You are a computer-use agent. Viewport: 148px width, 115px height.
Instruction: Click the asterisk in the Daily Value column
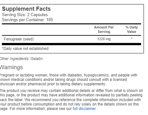click(x=132, y=39)
